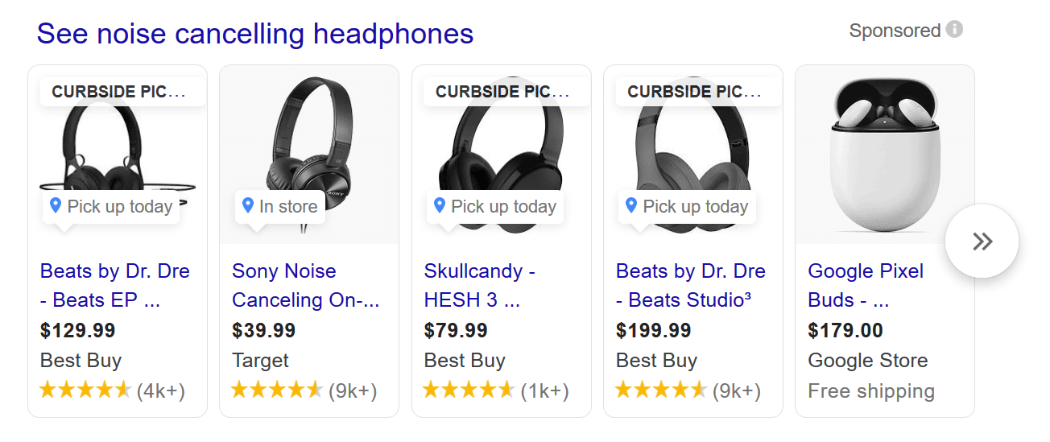
Task: Click location pin on Beats EP card
Action: [x=56, y=205]
